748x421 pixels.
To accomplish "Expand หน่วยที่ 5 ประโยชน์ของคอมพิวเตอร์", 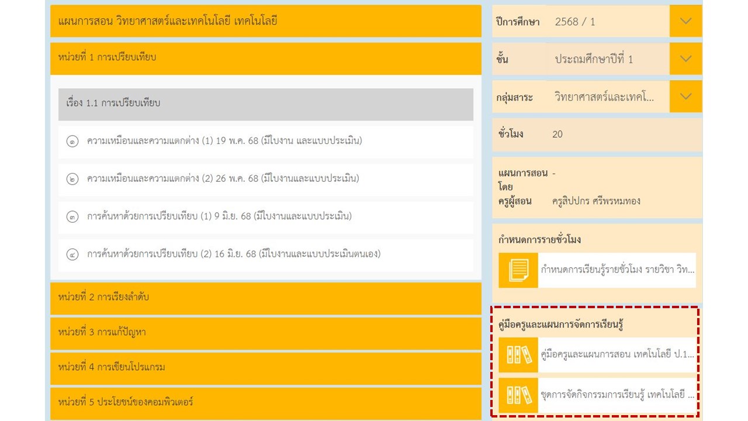I will (265, 403).
